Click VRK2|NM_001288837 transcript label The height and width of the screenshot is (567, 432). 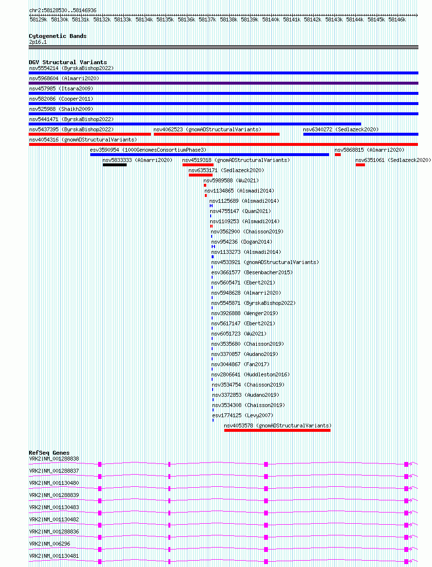[54, 471]
